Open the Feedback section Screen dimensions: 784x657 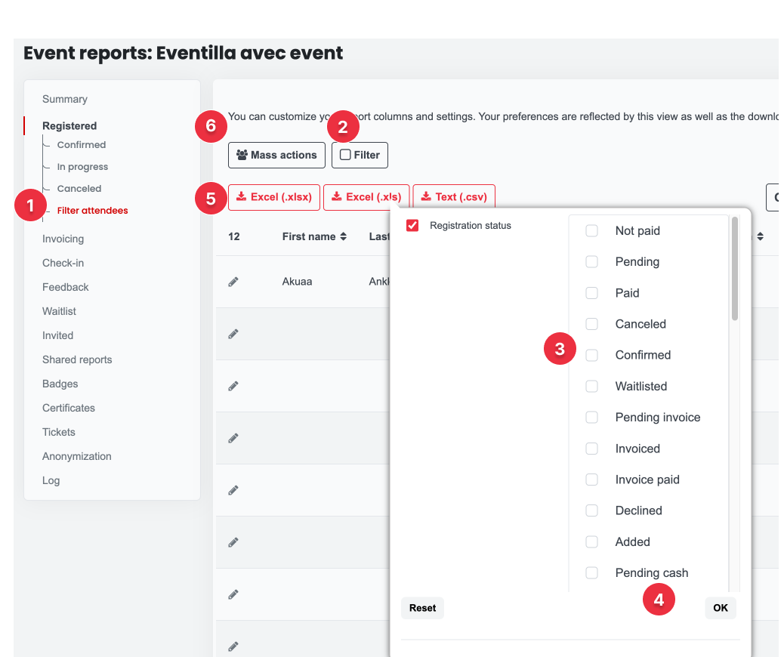pyautogui.click(x=66, y=287)
